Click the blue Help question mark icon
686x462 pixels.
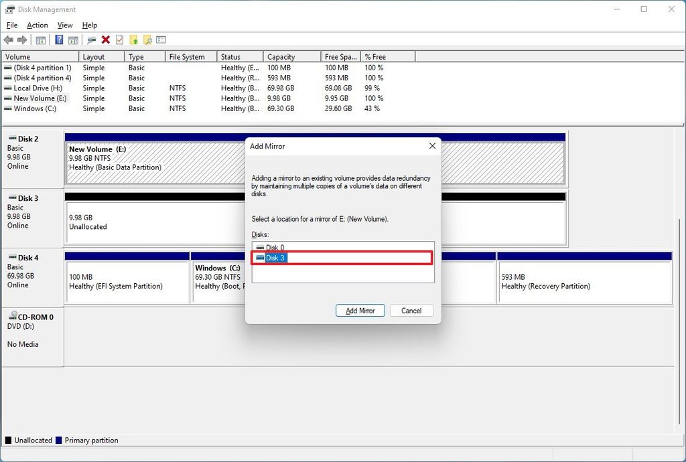click(x=59, y=40)
